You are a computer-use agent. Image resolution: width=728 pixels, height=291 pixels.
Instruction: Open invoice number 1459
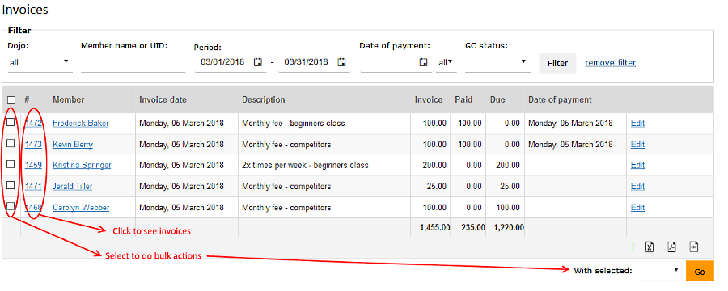(x=33, y=165)
